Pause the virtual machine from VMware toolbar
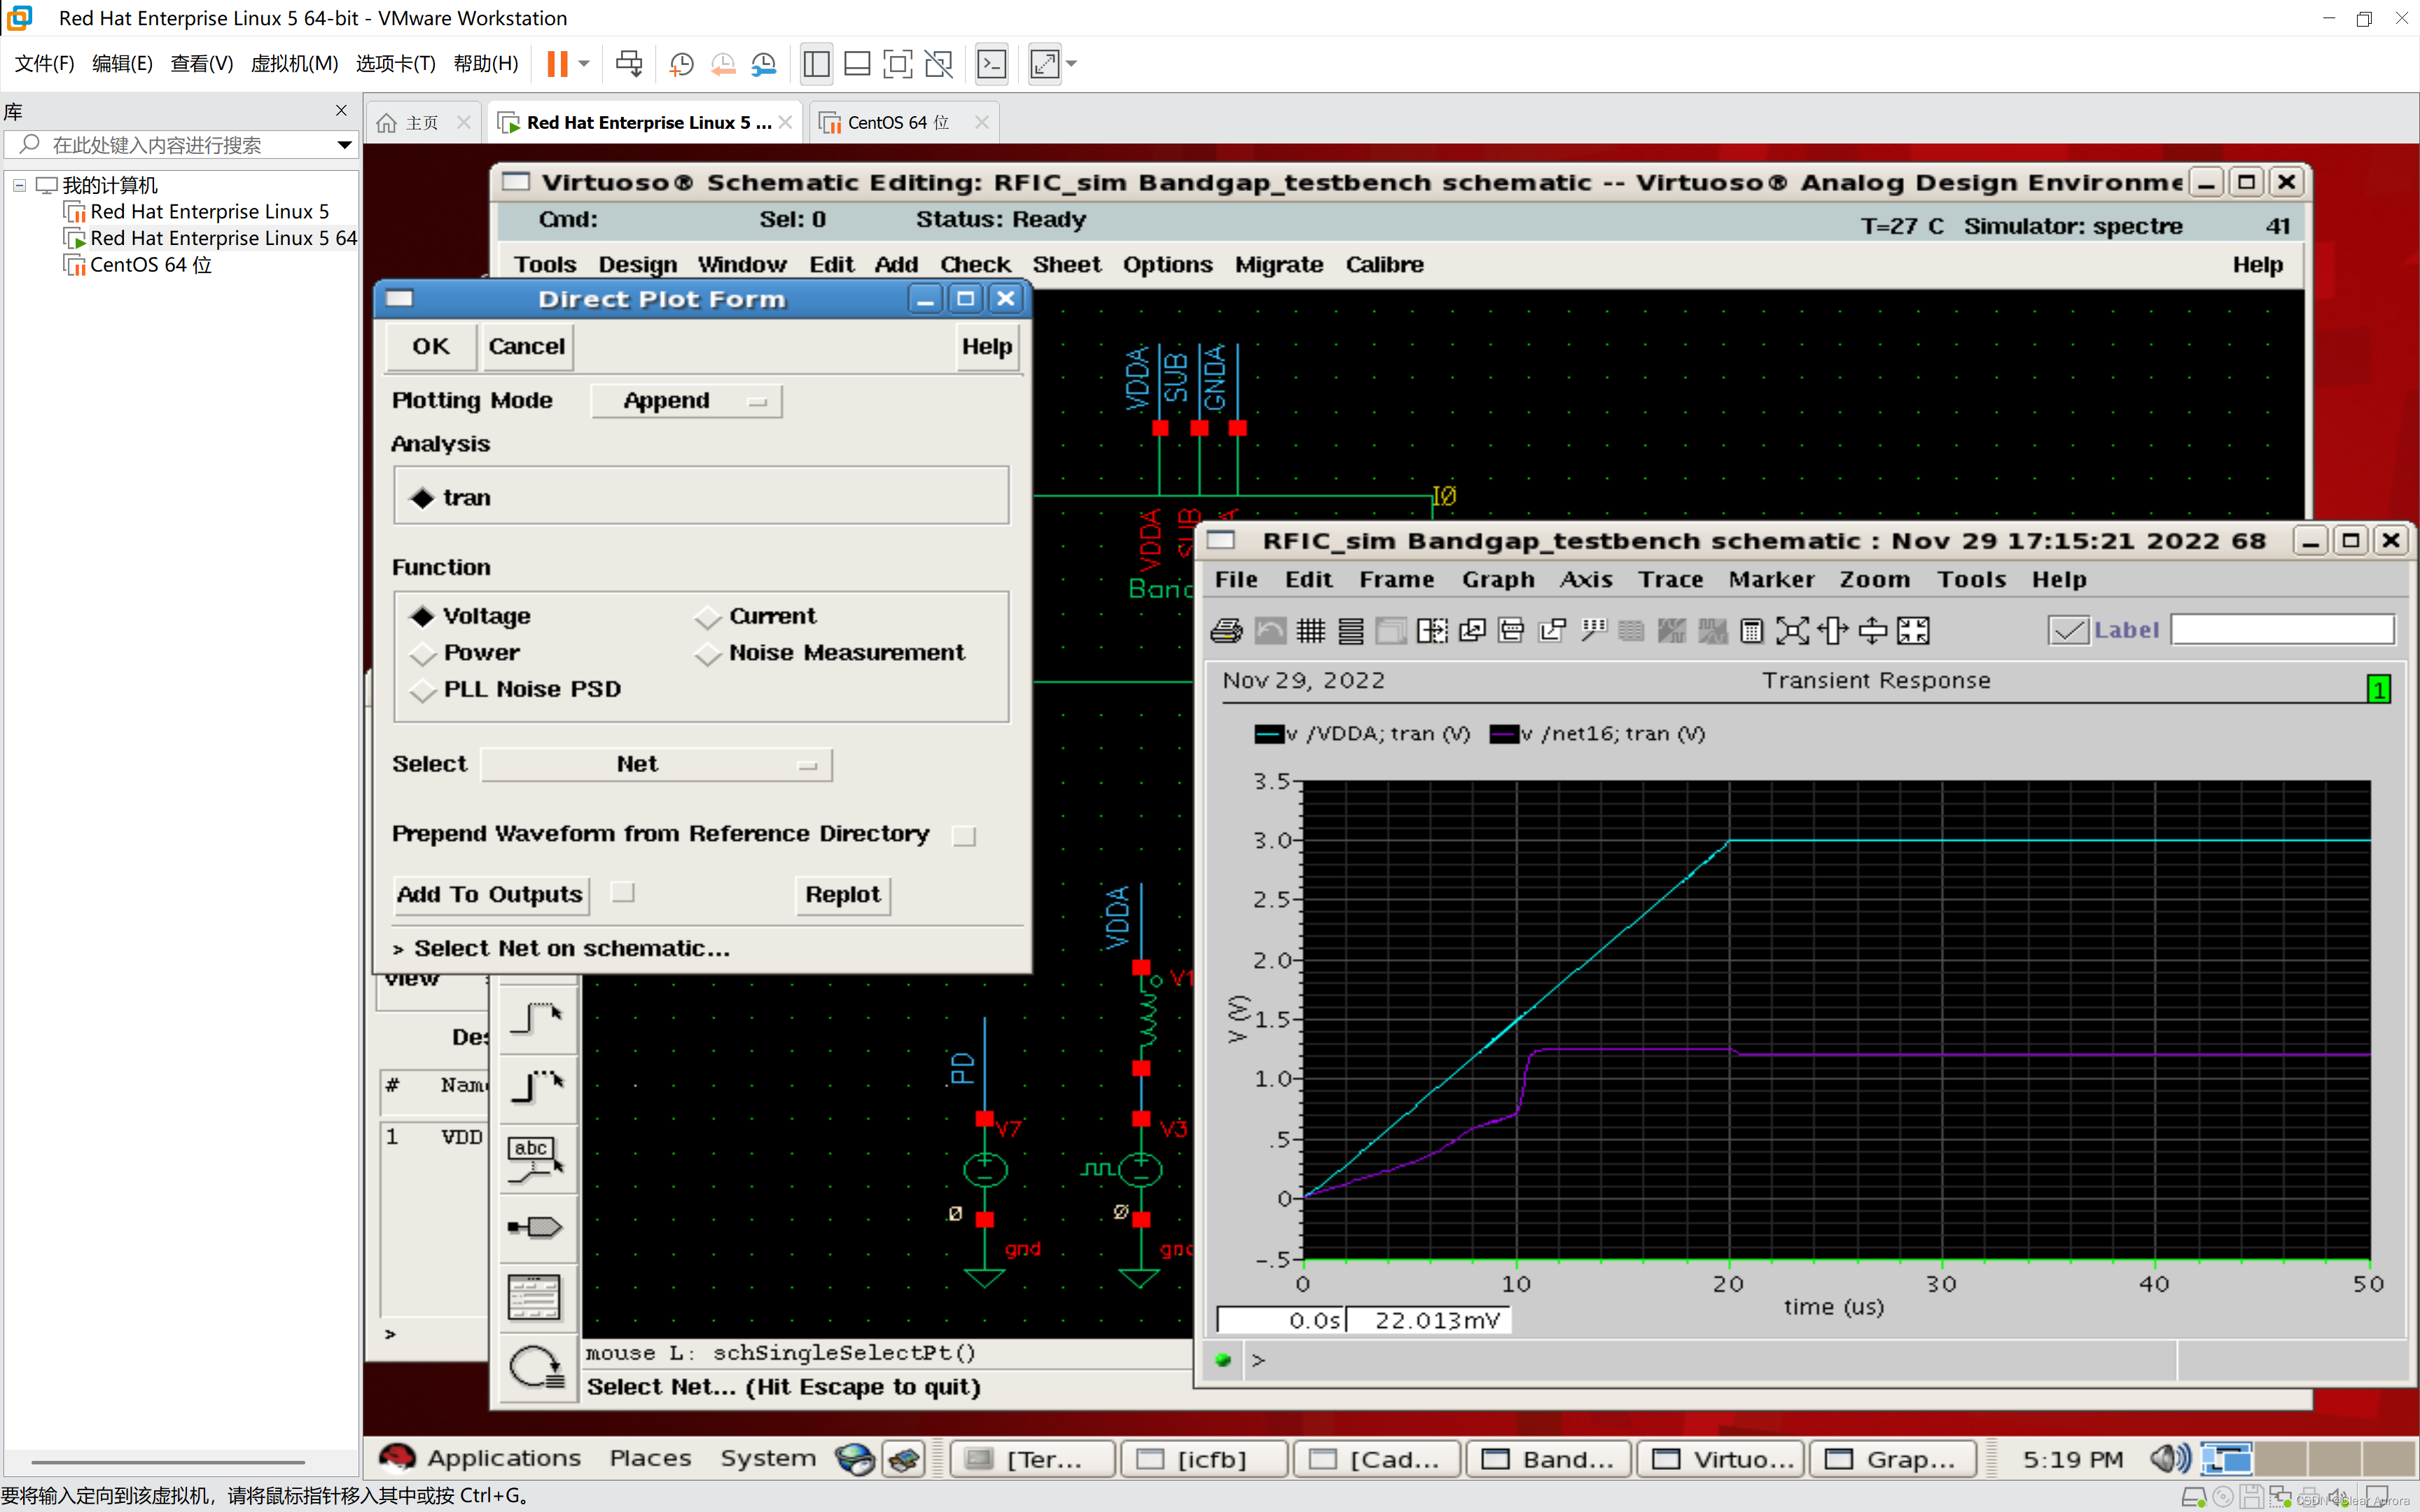The height and width of the screenshot is (1512, 2420). click(557, 64)
